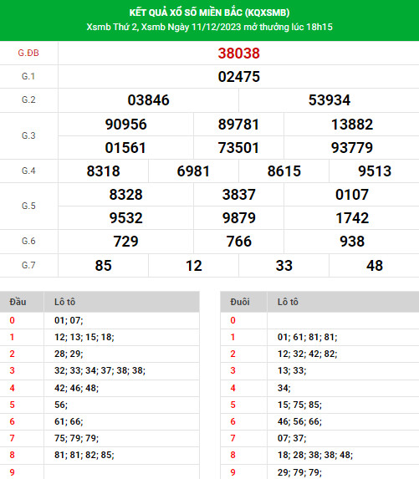Click the special prize number 38038
The height and width of the screenshot is (479, 419).
click(x=238, y=54)
